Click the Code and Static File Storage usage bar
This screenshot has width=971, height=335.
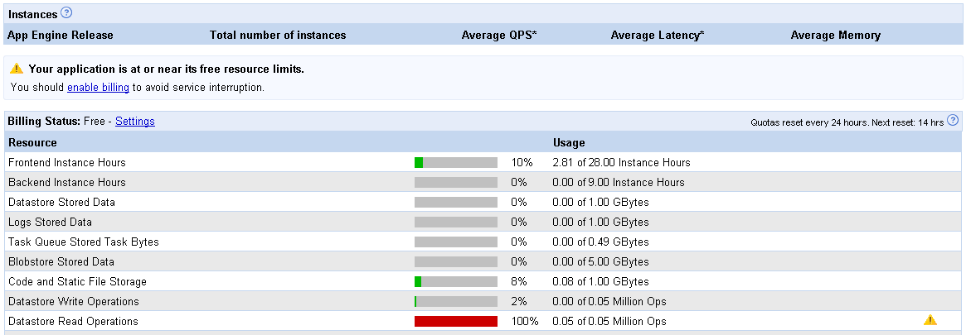(456, 282)
